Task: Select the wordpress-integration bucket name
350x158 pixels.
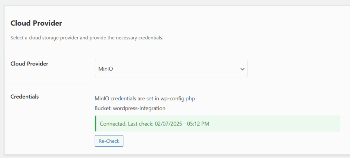Action: [x=138, y=108]
